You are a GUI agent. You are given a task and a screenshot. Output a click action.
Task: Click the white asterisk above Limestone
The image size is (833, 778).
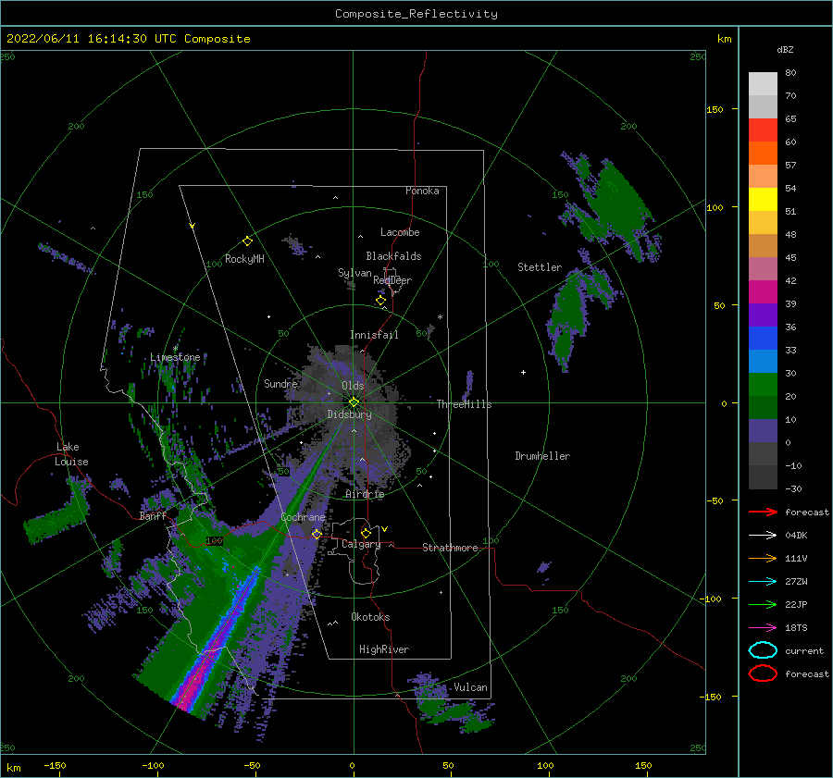175,349
